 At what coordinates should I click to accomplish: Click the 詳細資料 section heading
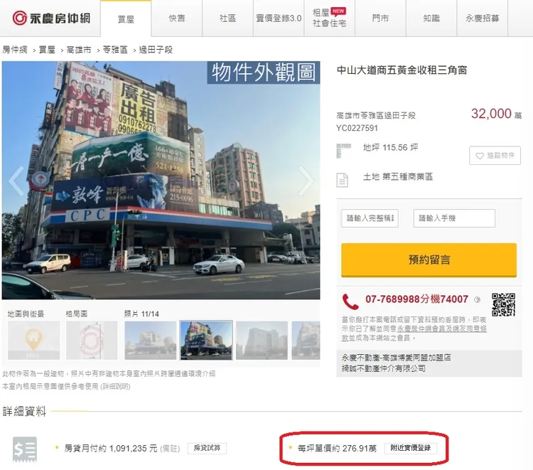click(x=24, y=412)
